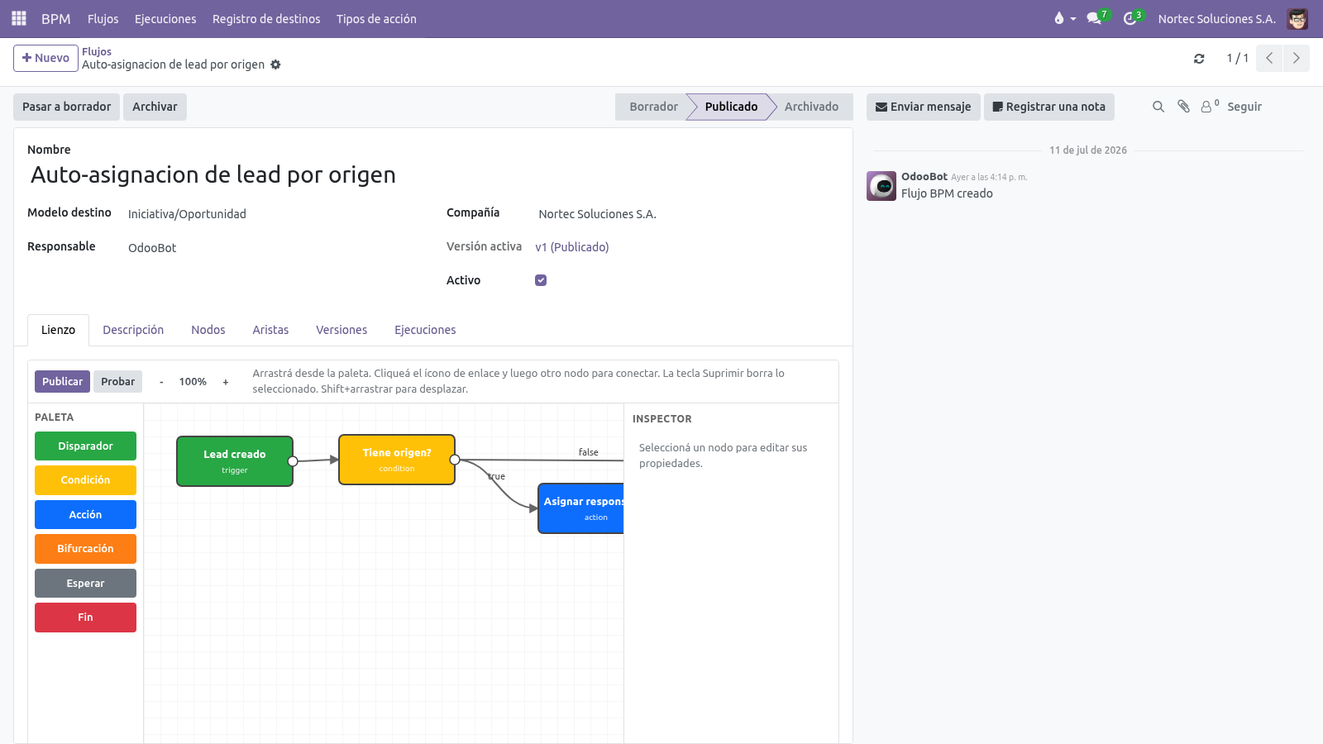Click the Pasar a borrador button
Viewport: 1323px width, 744px height.
pyautogui.click(x=66, y=107)
